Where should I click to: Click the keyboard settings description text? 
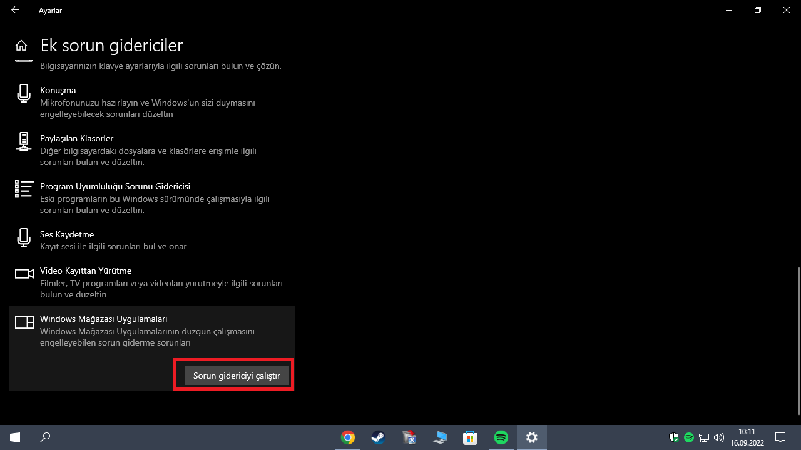(x=161, y=66)
